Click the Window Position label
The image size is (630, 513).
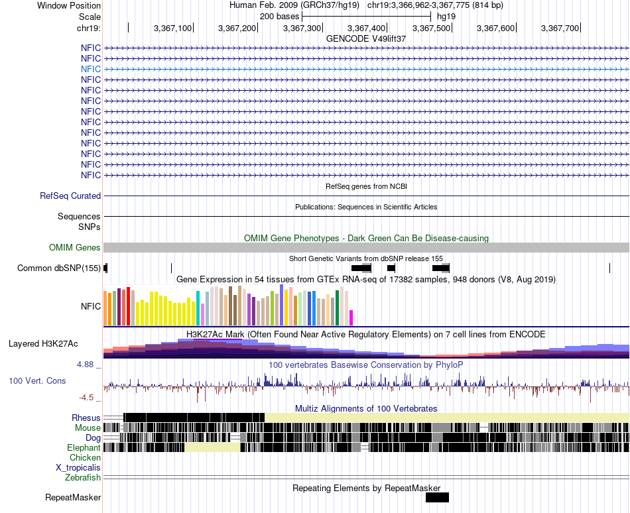click(x=69, y=5)
